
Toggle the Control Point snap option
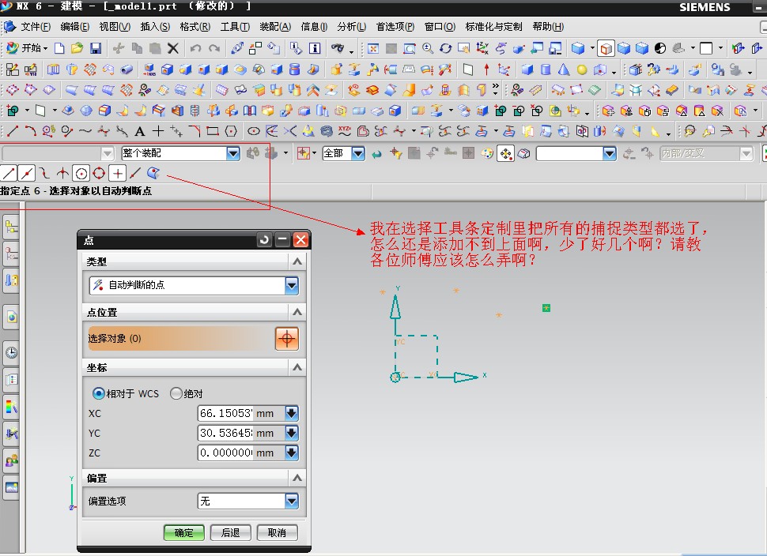point(44,173)
